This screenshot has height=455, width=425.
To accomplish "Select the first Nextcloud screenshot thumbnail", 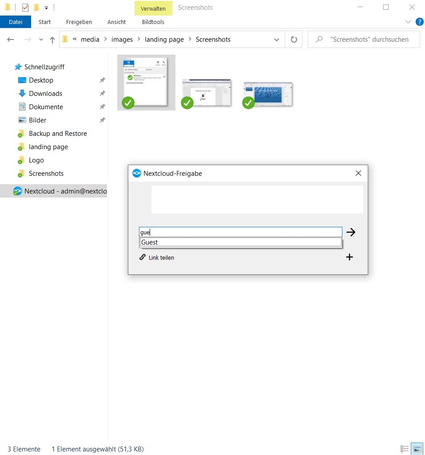I will click(146, 82).
